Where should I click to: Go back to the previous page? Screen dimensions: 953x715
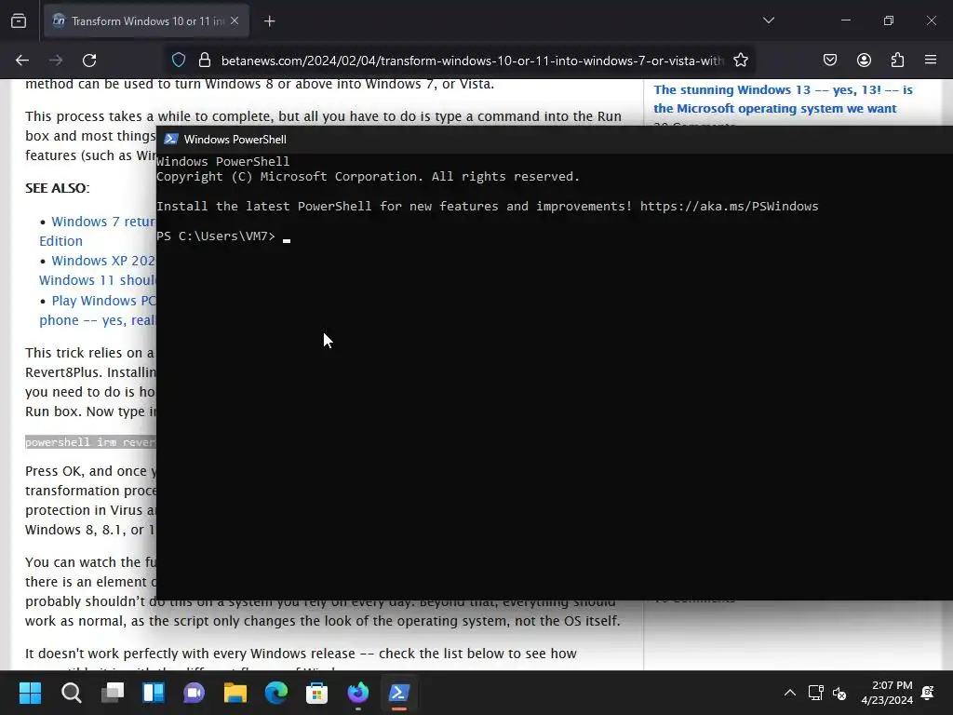click(22, 61)
